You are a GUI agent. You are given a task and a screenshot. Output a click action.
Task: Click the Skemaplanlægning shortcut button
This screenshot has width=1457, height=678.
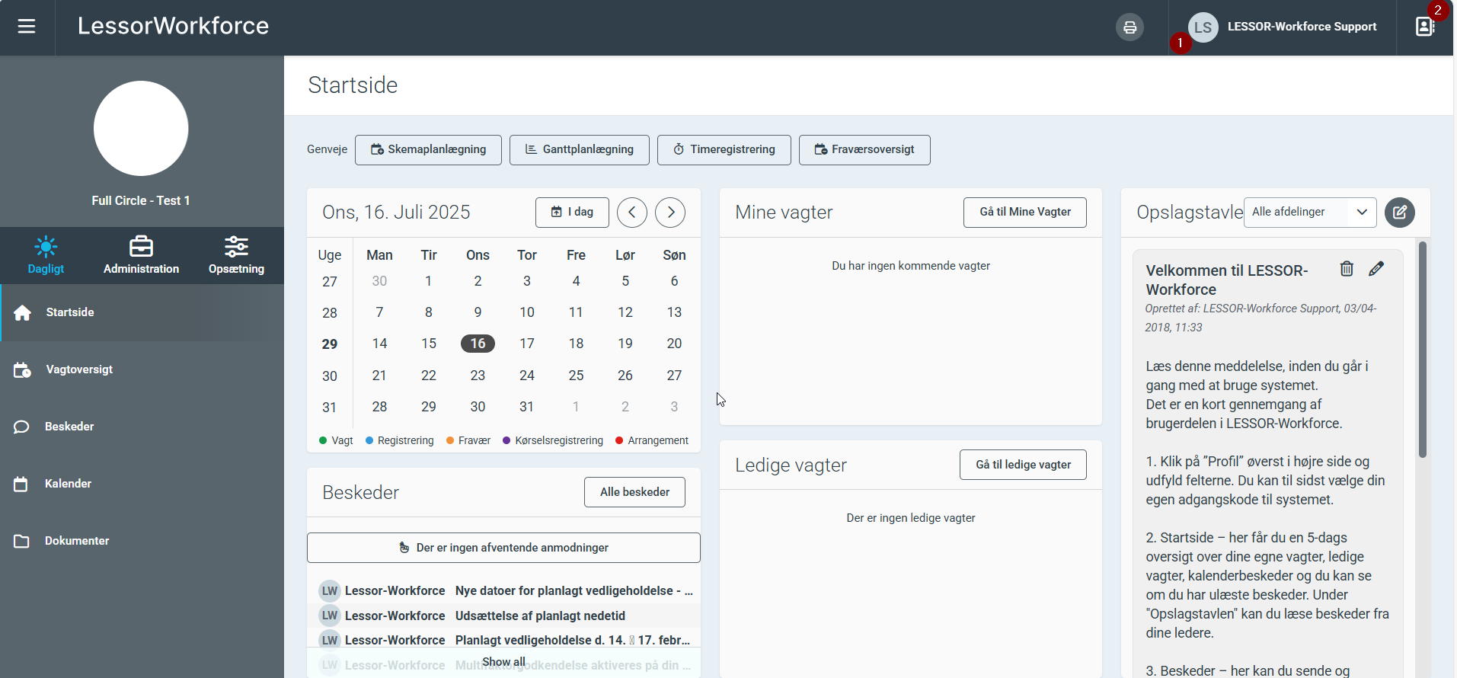pos(428,150)
